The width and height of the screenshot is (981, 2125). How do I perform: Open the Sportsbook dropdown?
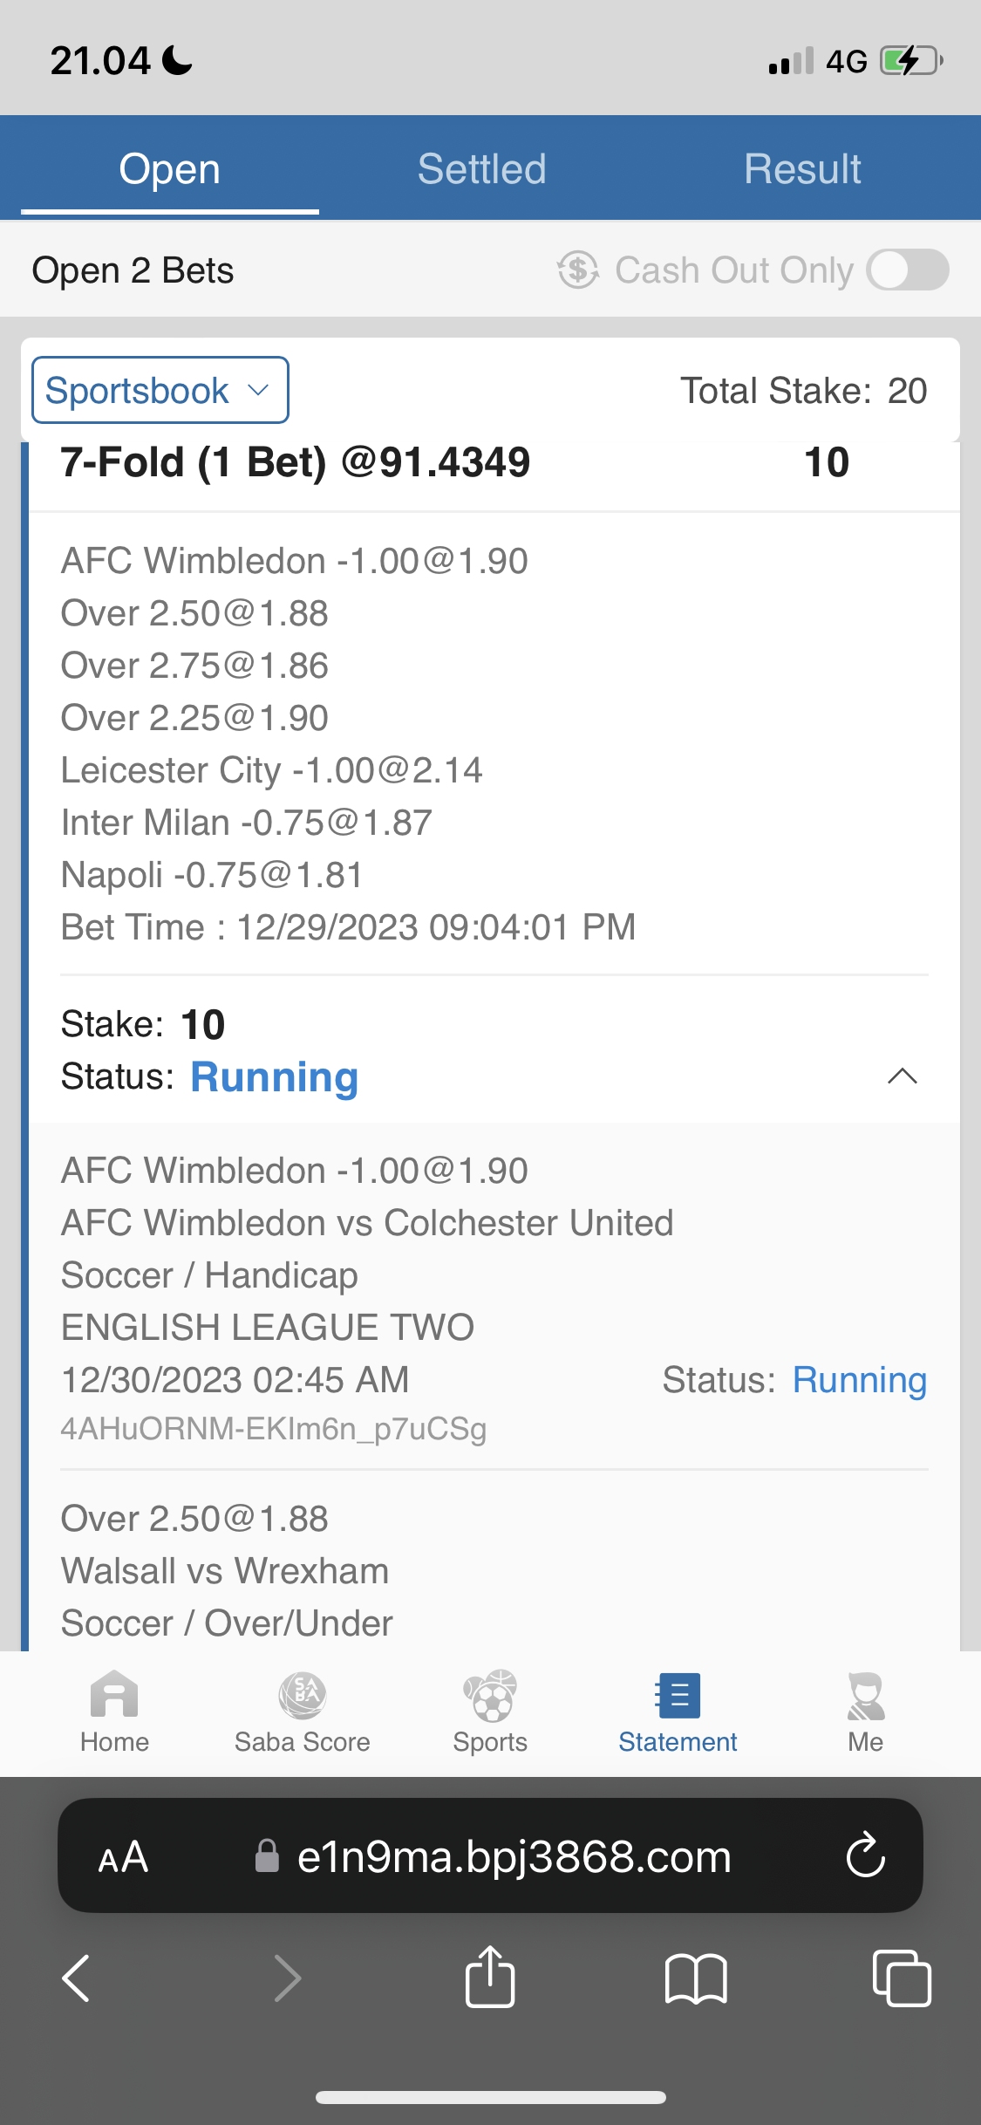(x=160, y=390)
